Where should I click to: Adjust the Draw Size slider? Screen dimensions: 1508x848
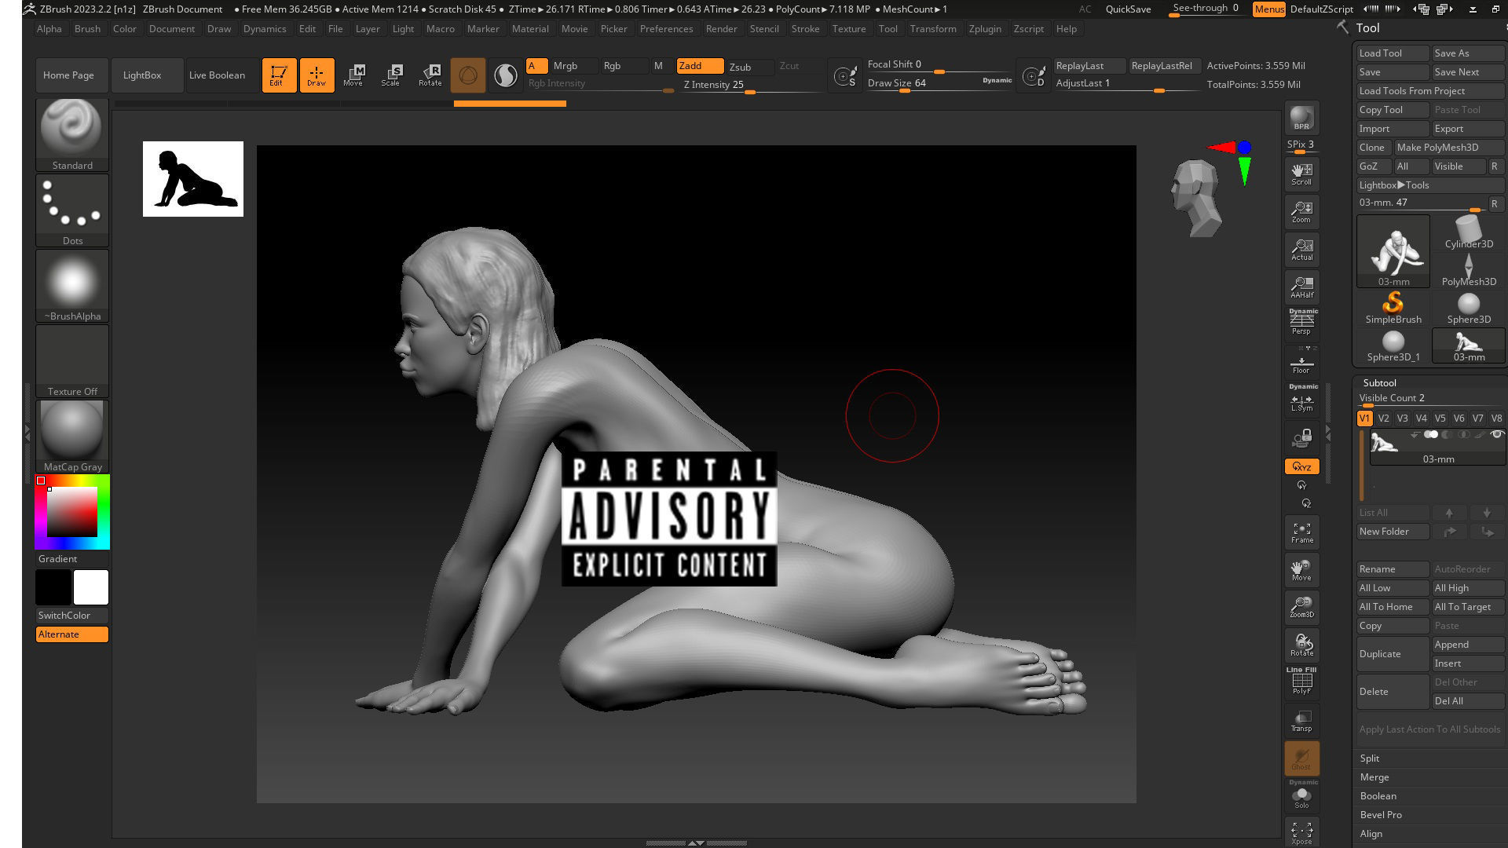point(939,84)
